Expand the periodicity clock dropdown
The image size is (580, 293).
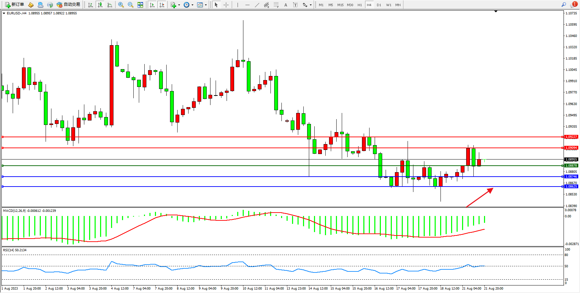coord(192,5)
